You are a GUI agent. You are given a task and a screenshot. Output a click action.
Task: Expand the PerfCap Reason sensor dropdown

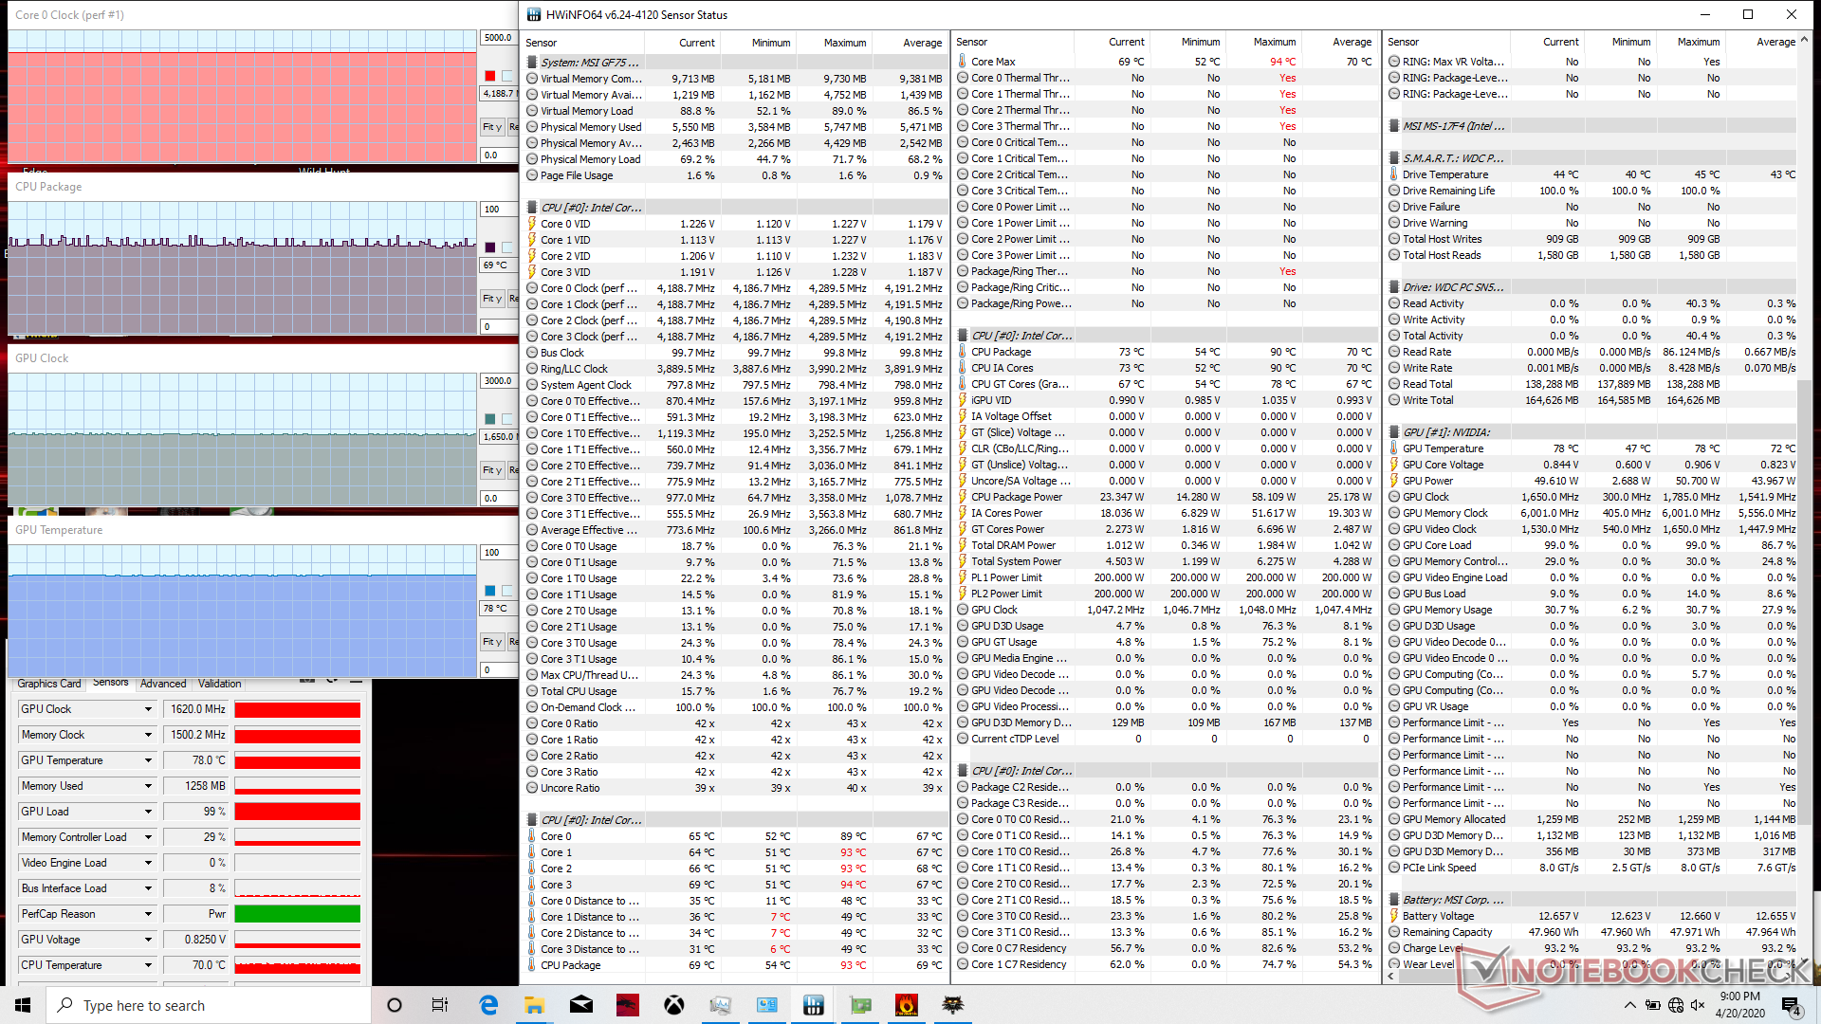[x=148, y=914]
